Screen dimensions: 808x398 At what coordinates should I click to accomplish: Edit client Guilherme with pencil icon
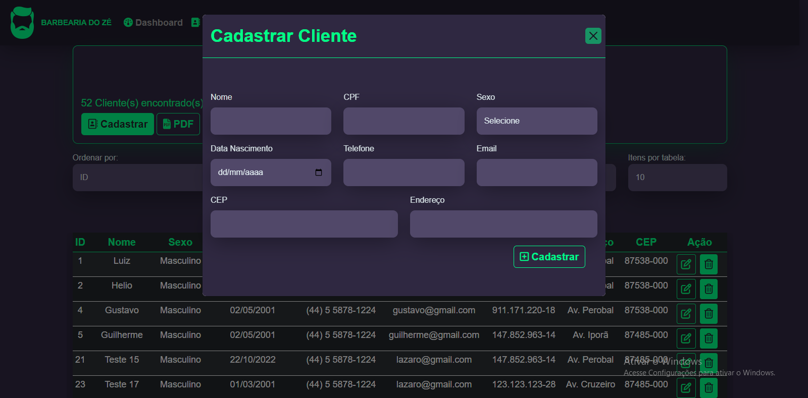(686, 338)
